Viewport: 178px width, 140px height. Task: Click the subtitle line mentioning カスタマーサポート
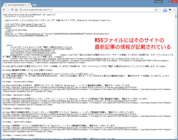(57, 20)
